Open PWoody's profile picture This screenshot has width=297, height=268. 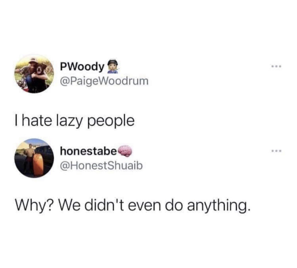pos(34,74)
